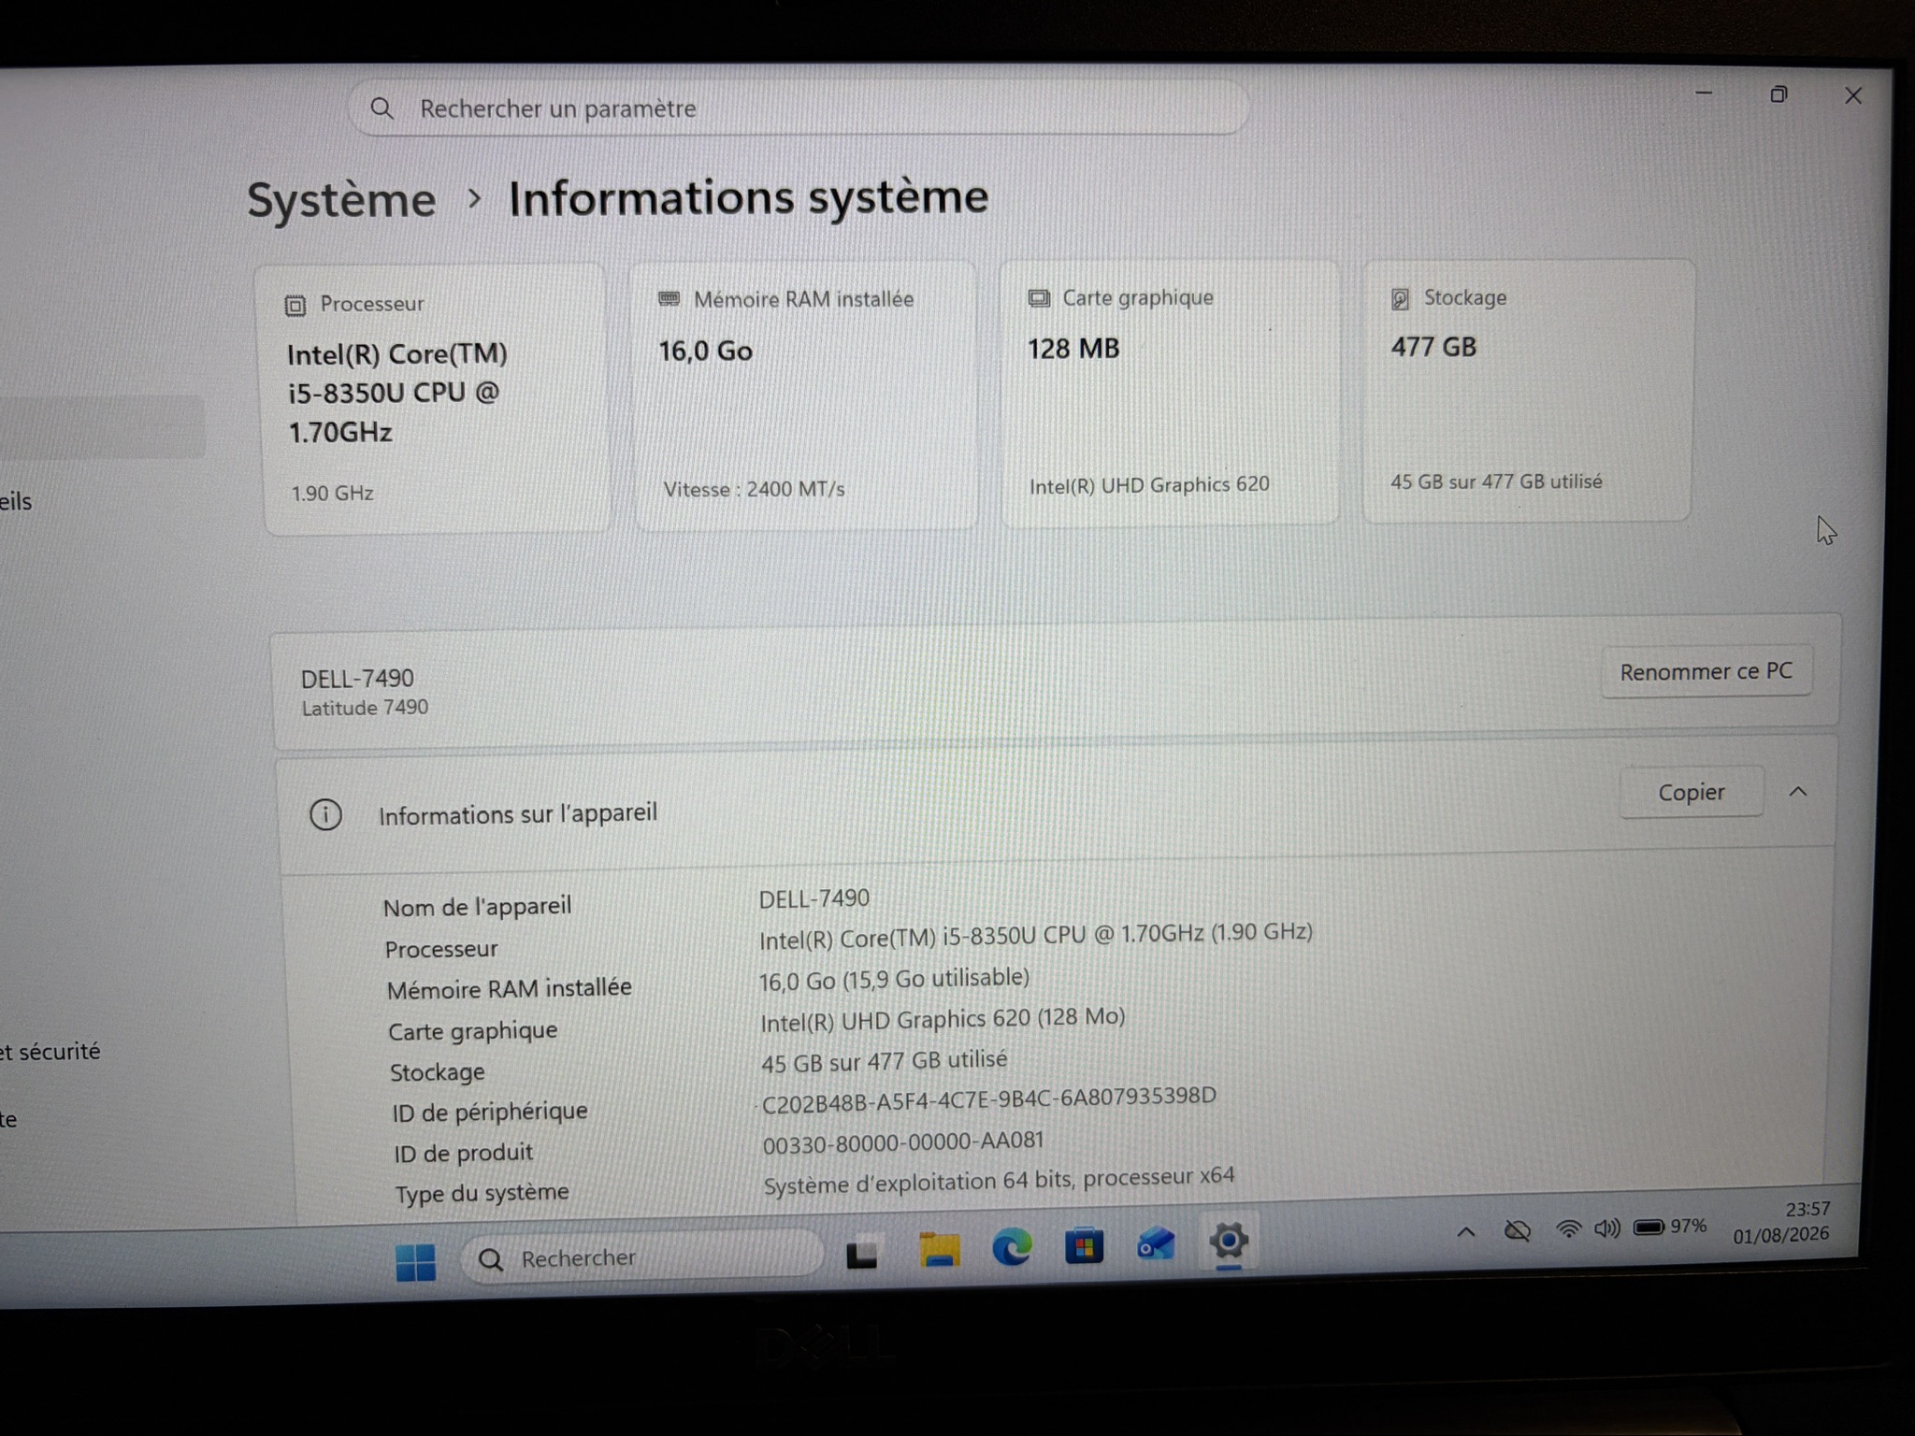Open Microsoft Store from the taskbar
Screen dimensions: 1915x1436
(1084, 1245)
